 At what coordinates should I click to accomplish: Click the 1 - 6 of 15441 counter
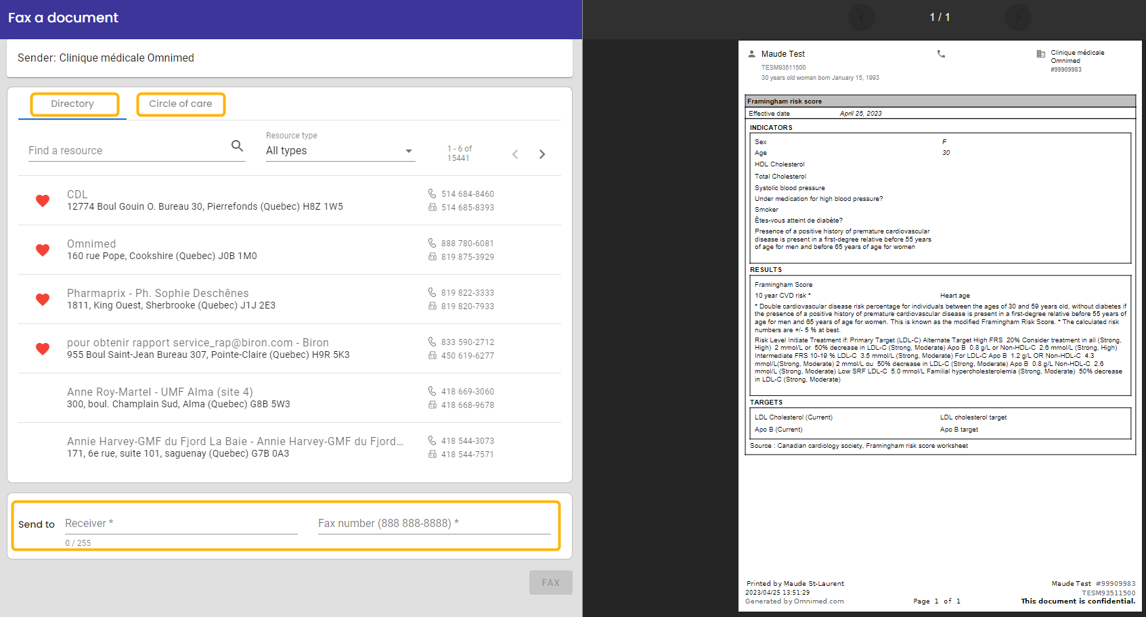pyautogui.click(x=460, y=154)
